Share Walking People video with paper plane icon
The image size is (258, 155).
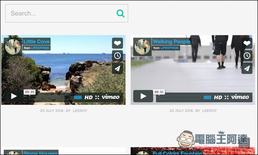click(247, 68)
